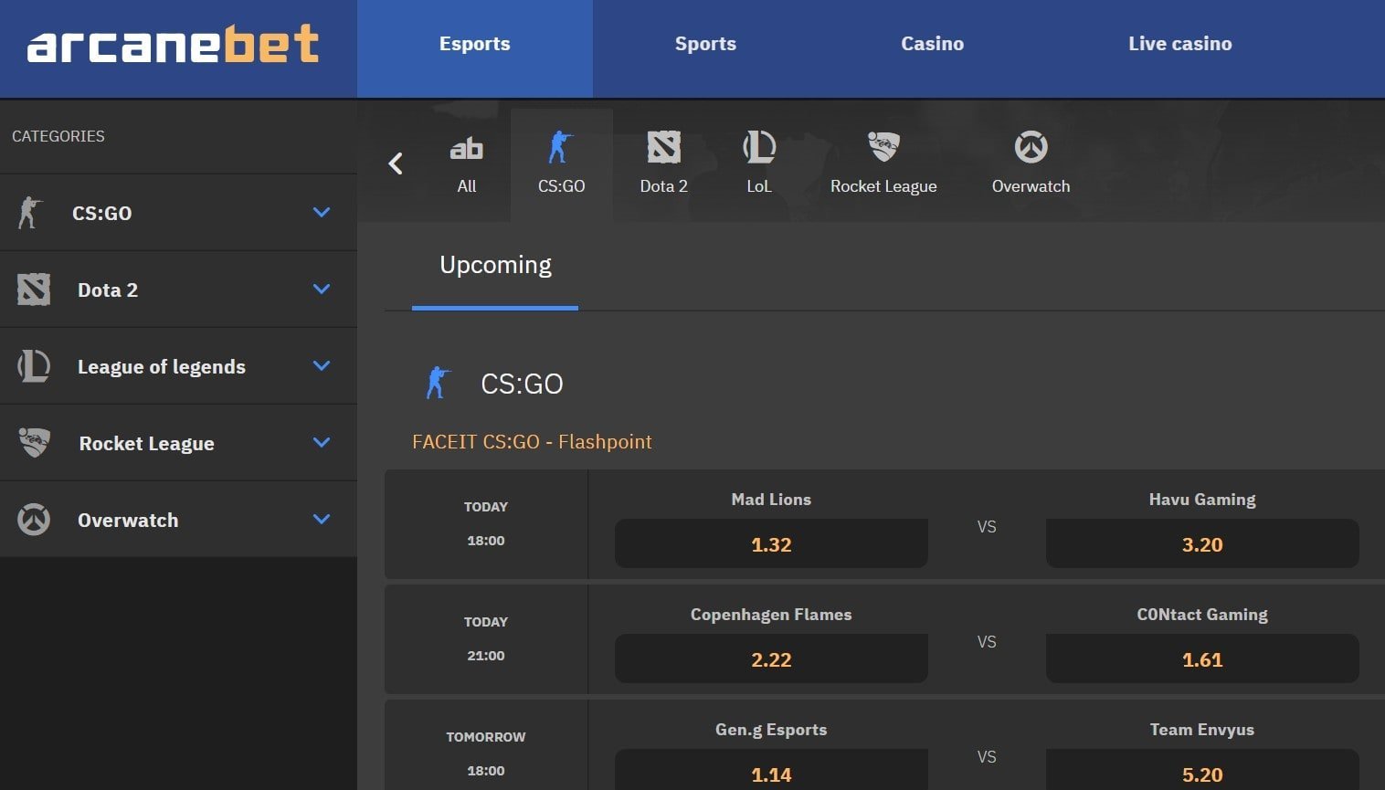Click the TODAY 18:00 match time cell
Screen dimensions: 1385x790
tap(486, 524)
